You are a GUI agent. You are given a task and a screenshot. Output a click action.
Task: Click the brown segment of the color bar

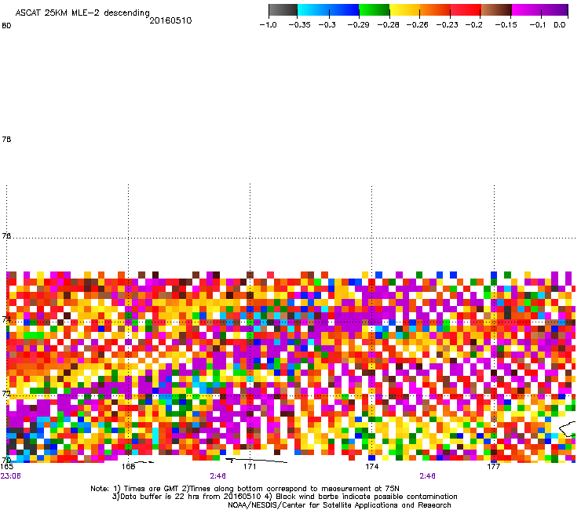click(x=496, y=10)
